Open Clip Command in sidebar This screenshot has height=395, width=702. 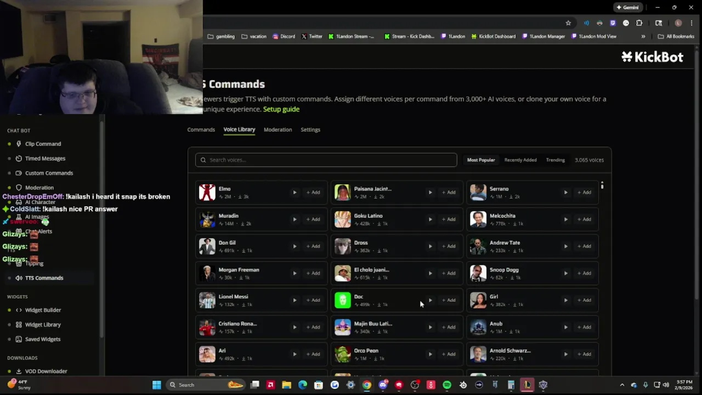coord(43,144)
